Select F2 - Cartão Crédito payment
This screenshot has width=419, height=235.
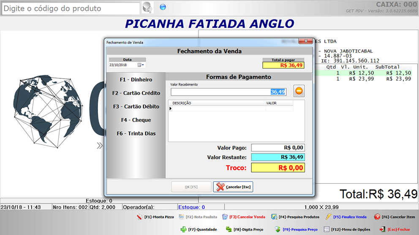click(136, 93)
